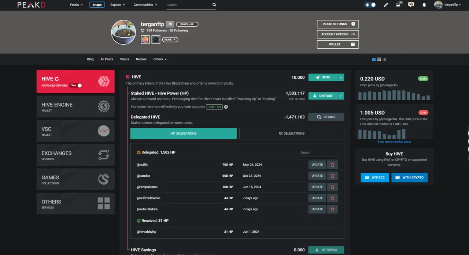
Task: Click the Exchanges arrows icon
Action: (104, 155)
